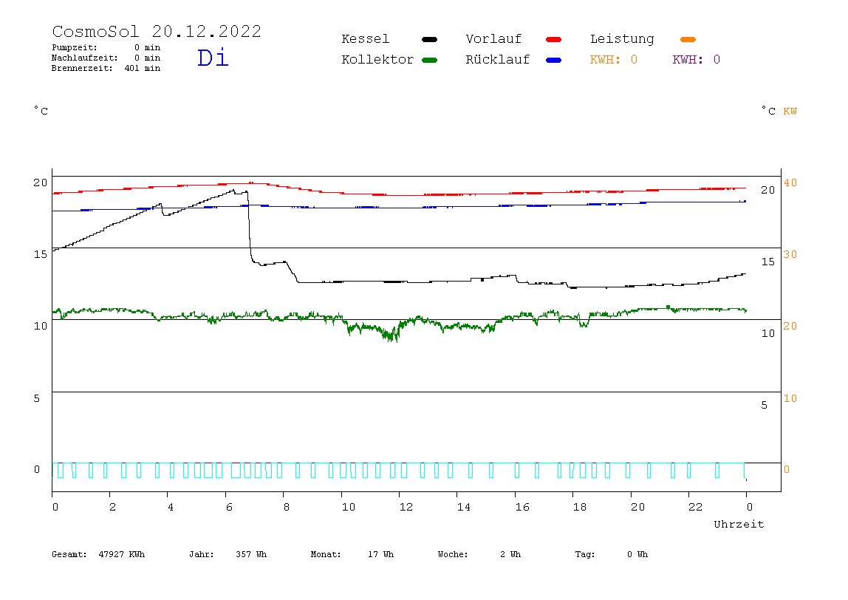Click the black Kessel legend swatch

(429, 39)
